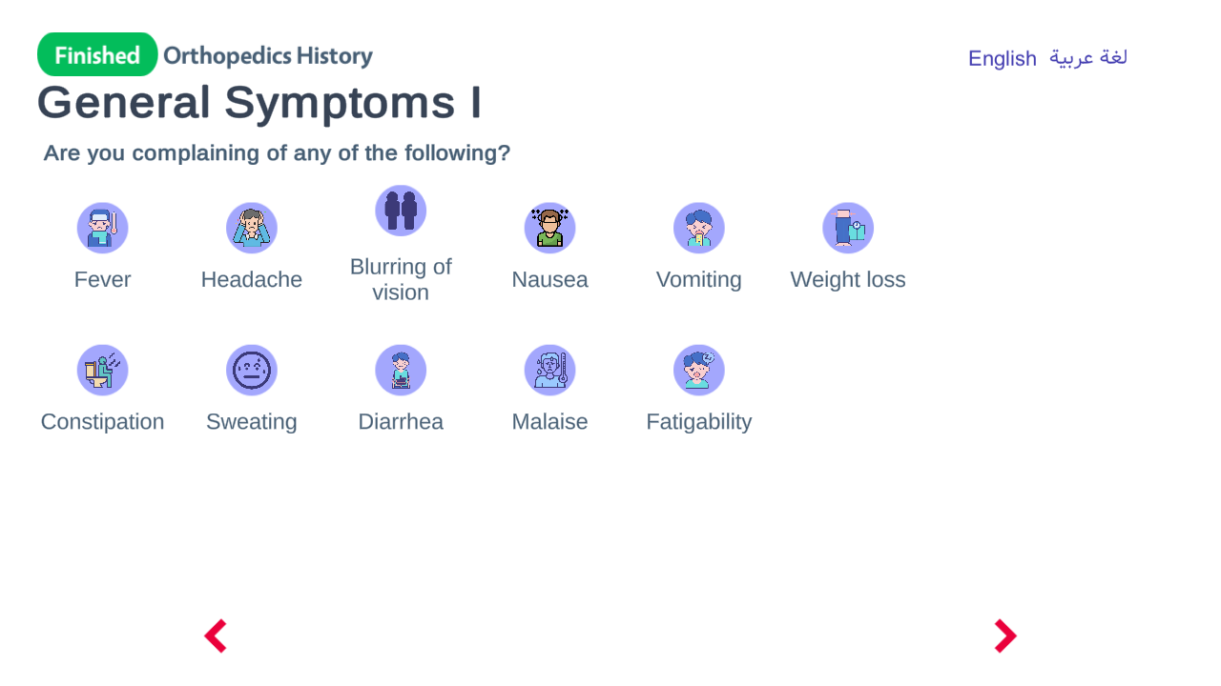Choose the Headache symptom icon
This screenshot has height=686, width=1221.
pyautogui.click(x=252, y=228)
